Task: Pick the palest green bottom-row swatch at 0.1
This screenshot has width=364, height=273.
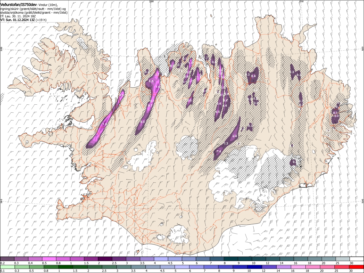Action: click(7, 267)
